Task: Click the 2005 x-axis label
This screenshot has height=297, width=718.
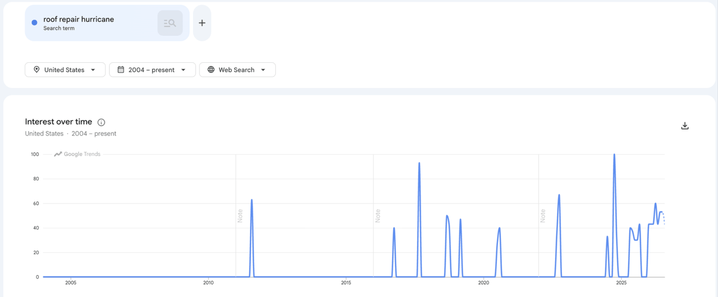Action: pyautogui.click(x=71, y=283)
